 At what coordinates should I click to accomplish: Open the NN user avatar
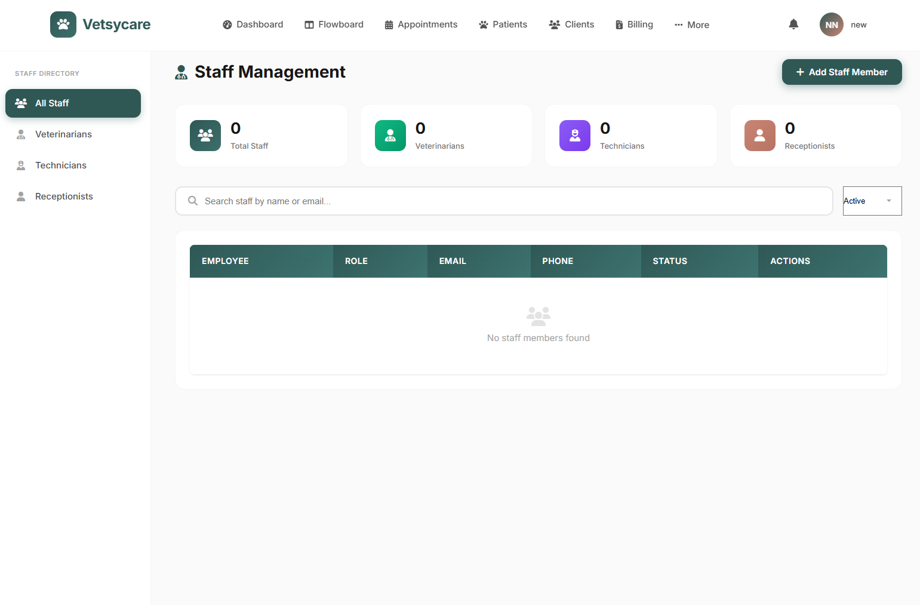[x=831, y=24]
